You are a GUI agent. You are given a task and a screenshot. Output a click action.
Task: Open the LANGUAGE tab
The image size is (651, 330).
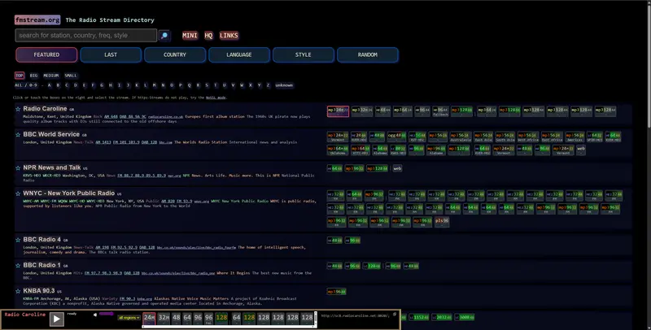(x=239, y=54)
